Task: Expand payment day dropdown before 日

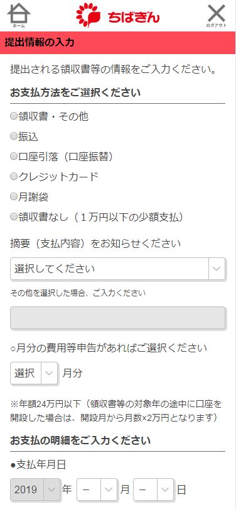Action: 153,489
